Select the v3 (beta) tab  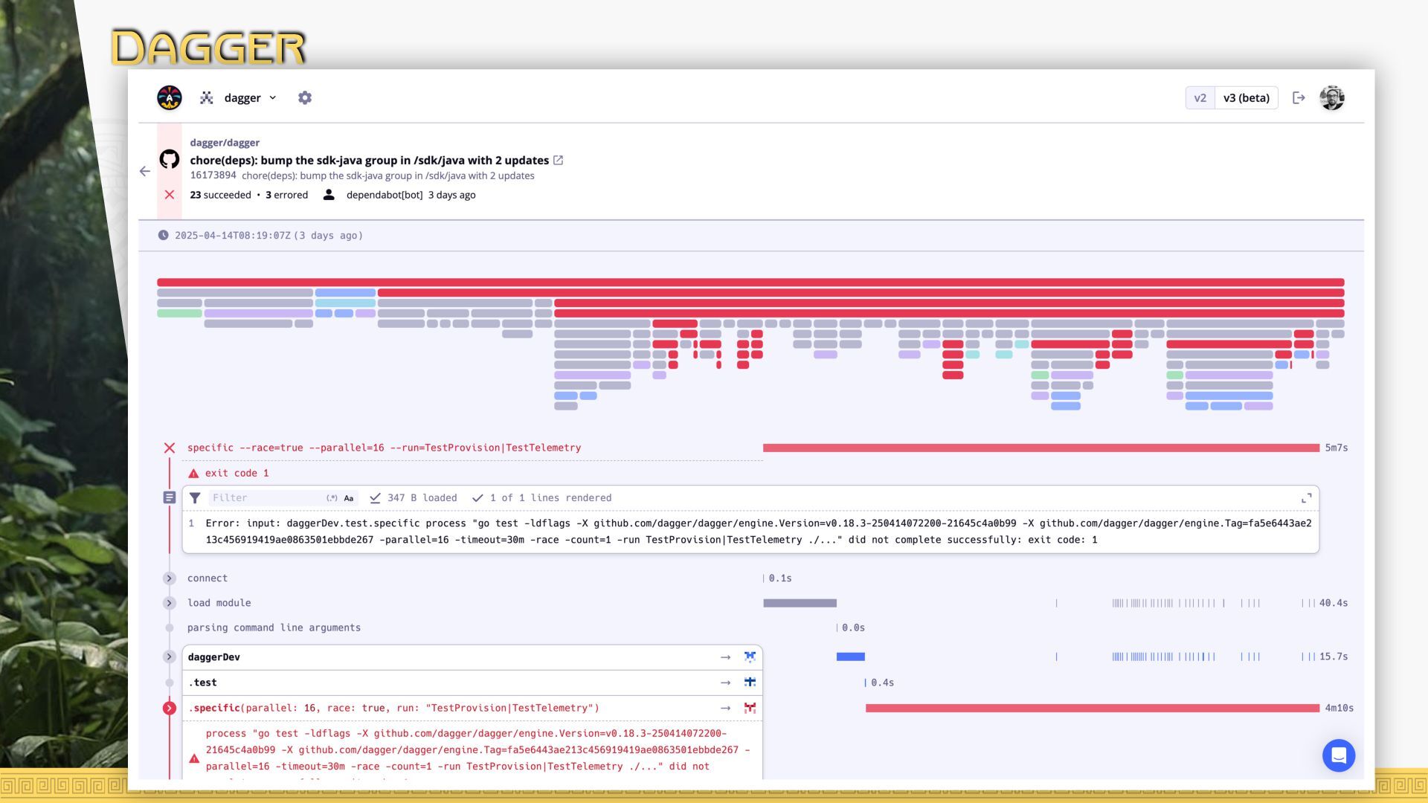point(1246,98)
